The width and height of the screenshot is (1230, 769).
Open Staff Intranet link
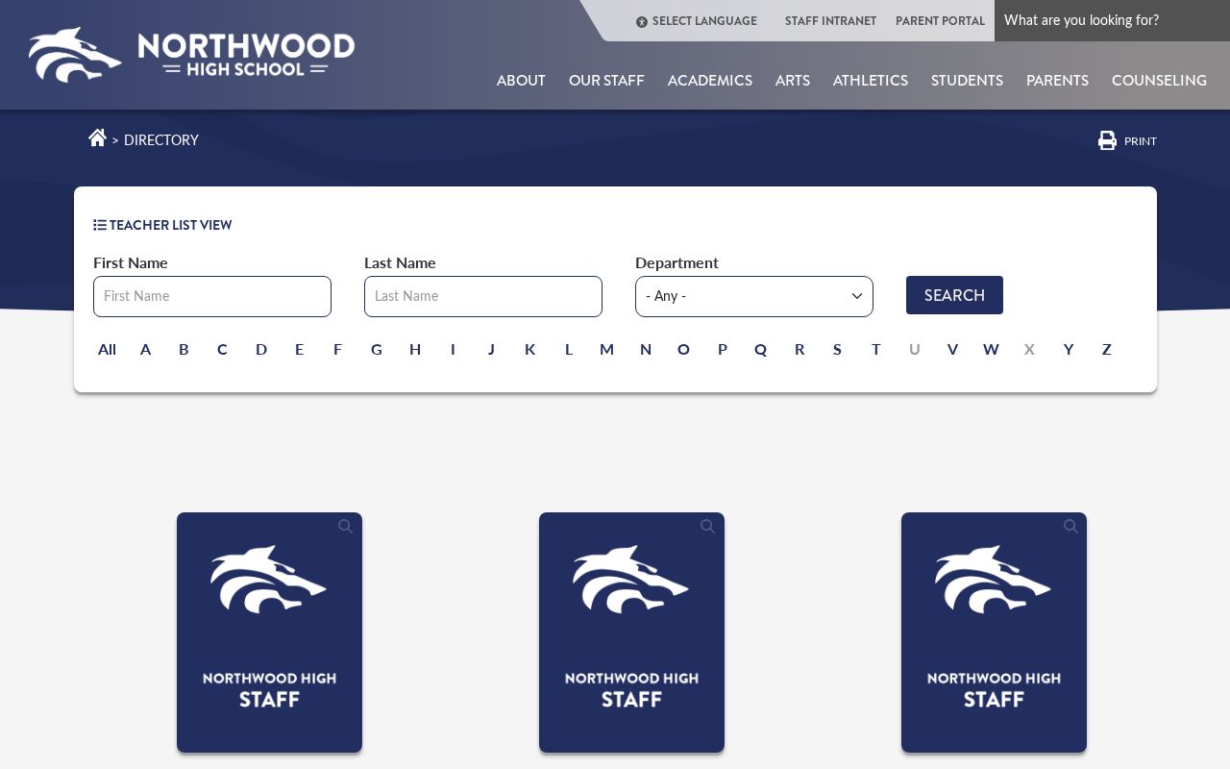830,21
